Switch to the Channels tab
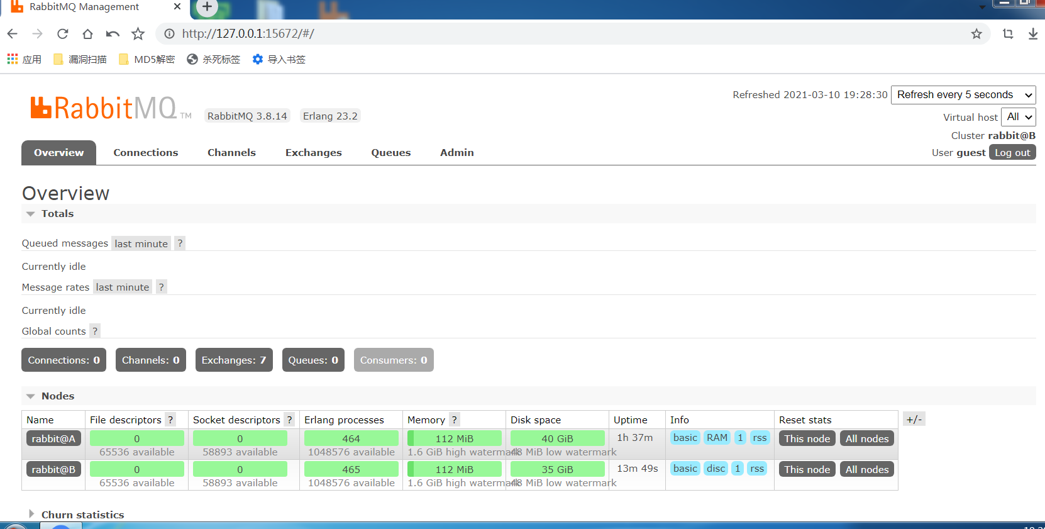The image size is (1045, 529). pos(232,153)
